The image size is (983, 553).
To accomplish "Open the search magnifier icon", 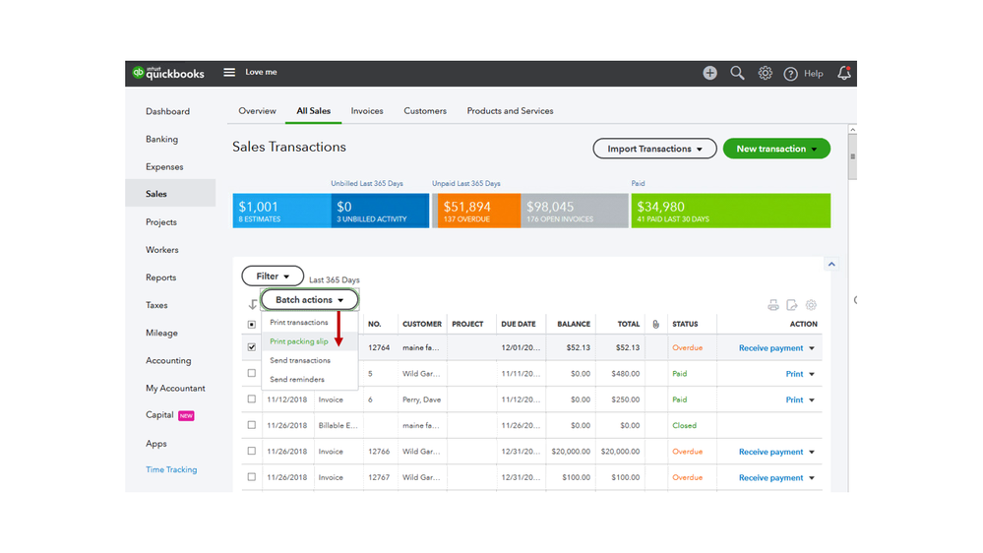I will click(x=737, y=73).
